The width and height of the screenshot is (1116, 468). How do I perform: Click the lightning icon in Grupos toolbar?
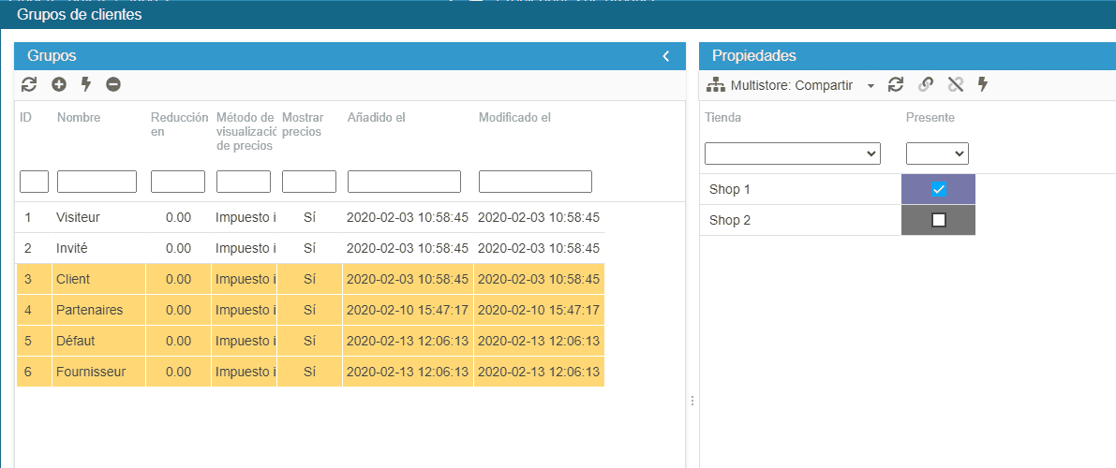tap(86, 84)
